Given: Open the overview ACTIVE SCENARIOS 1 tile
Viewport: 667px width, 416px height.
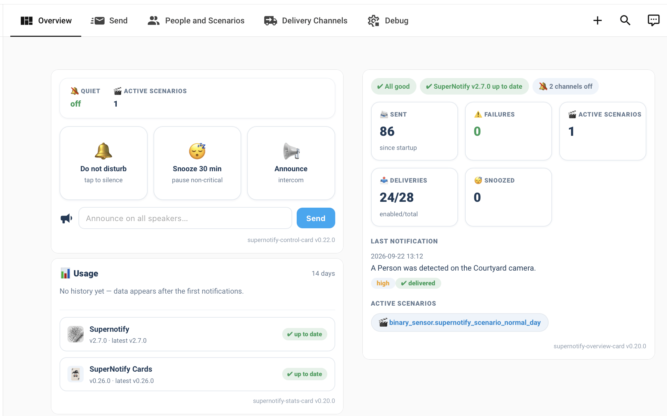Looking at the screenshot, I should [603, 131].
